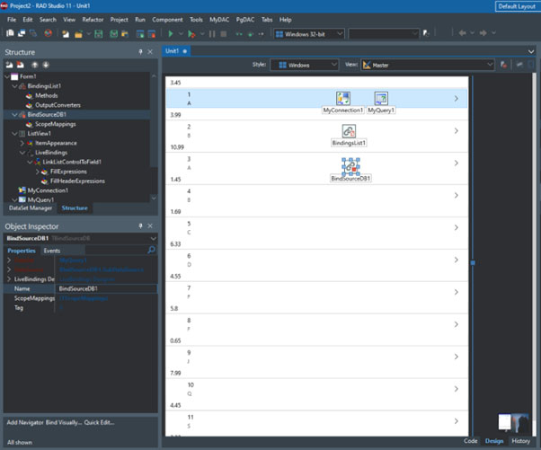Viewport: 541px width, 450px height.
Task: Close the Object Inspector panel
Action: coord(150,225)
